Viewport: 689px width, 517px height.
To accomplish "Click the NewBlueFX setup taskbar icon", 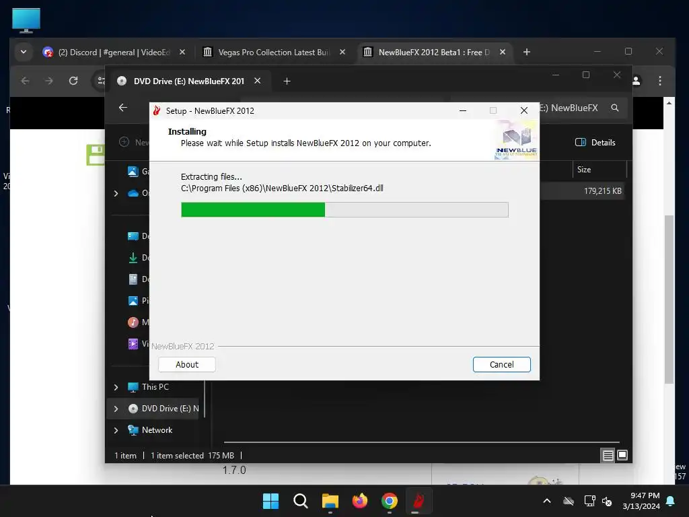I will [419, 501].
